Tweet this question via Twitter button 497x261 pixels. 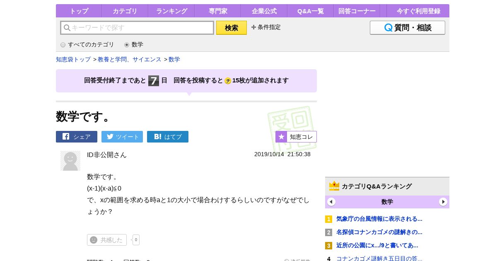coord(122,137)
